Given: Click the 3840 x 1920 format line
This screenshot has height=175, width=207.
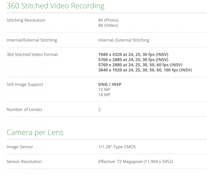Looking at the screenshot, I should 145,70.
